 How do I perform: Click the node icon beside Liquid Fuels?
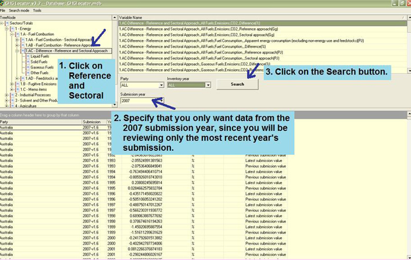click(28, 56)
